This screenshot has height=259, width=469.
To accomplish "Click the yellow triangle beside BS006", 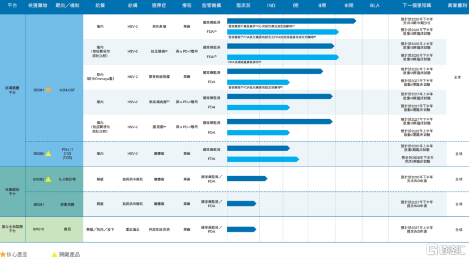I will (48, 153).
